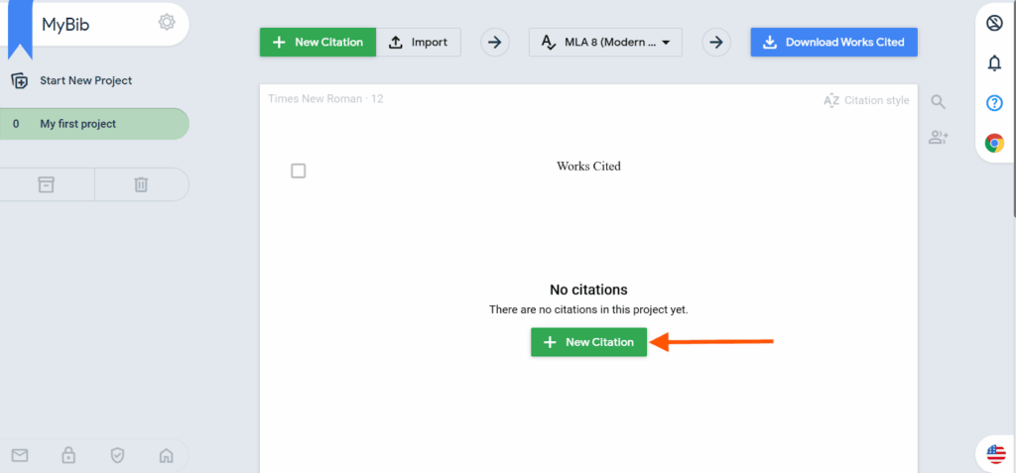Click center New Citation button below No citations

[x=589, y=342]
